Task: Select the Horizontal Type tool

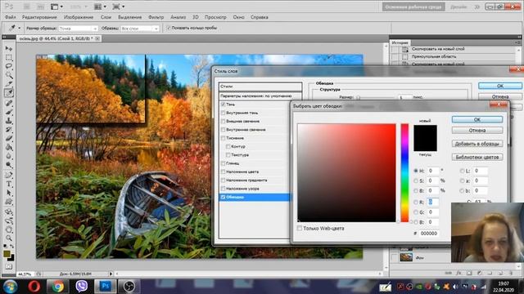Action: point(9,184)
